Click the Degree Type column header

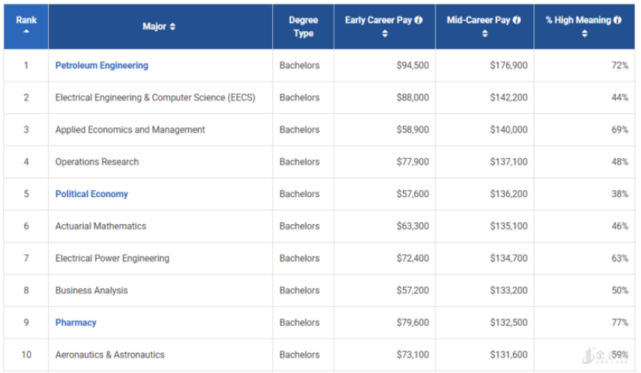303,26
